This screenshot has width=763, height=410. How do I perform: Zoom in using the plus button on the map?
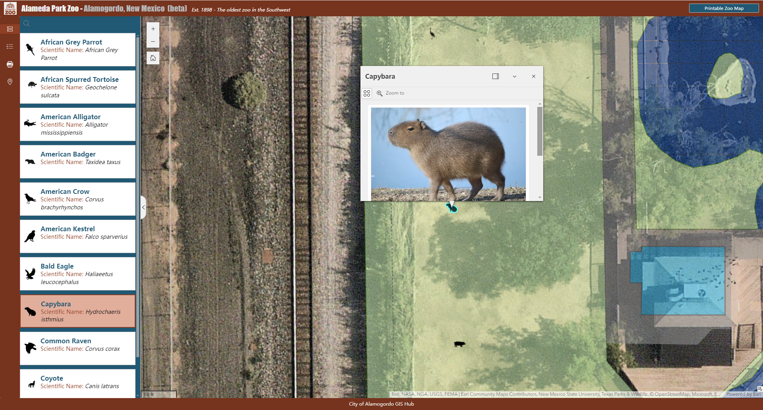coord(153,29)
